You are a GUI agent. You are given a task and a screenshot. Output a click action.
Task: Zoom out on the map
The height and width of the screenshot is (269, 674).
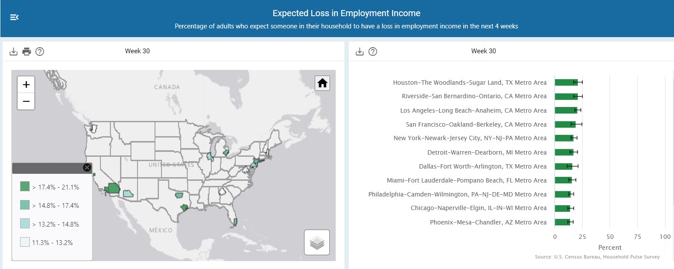click(x=26, y=101)
